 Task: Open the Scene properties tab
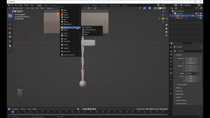pos(171,61)
